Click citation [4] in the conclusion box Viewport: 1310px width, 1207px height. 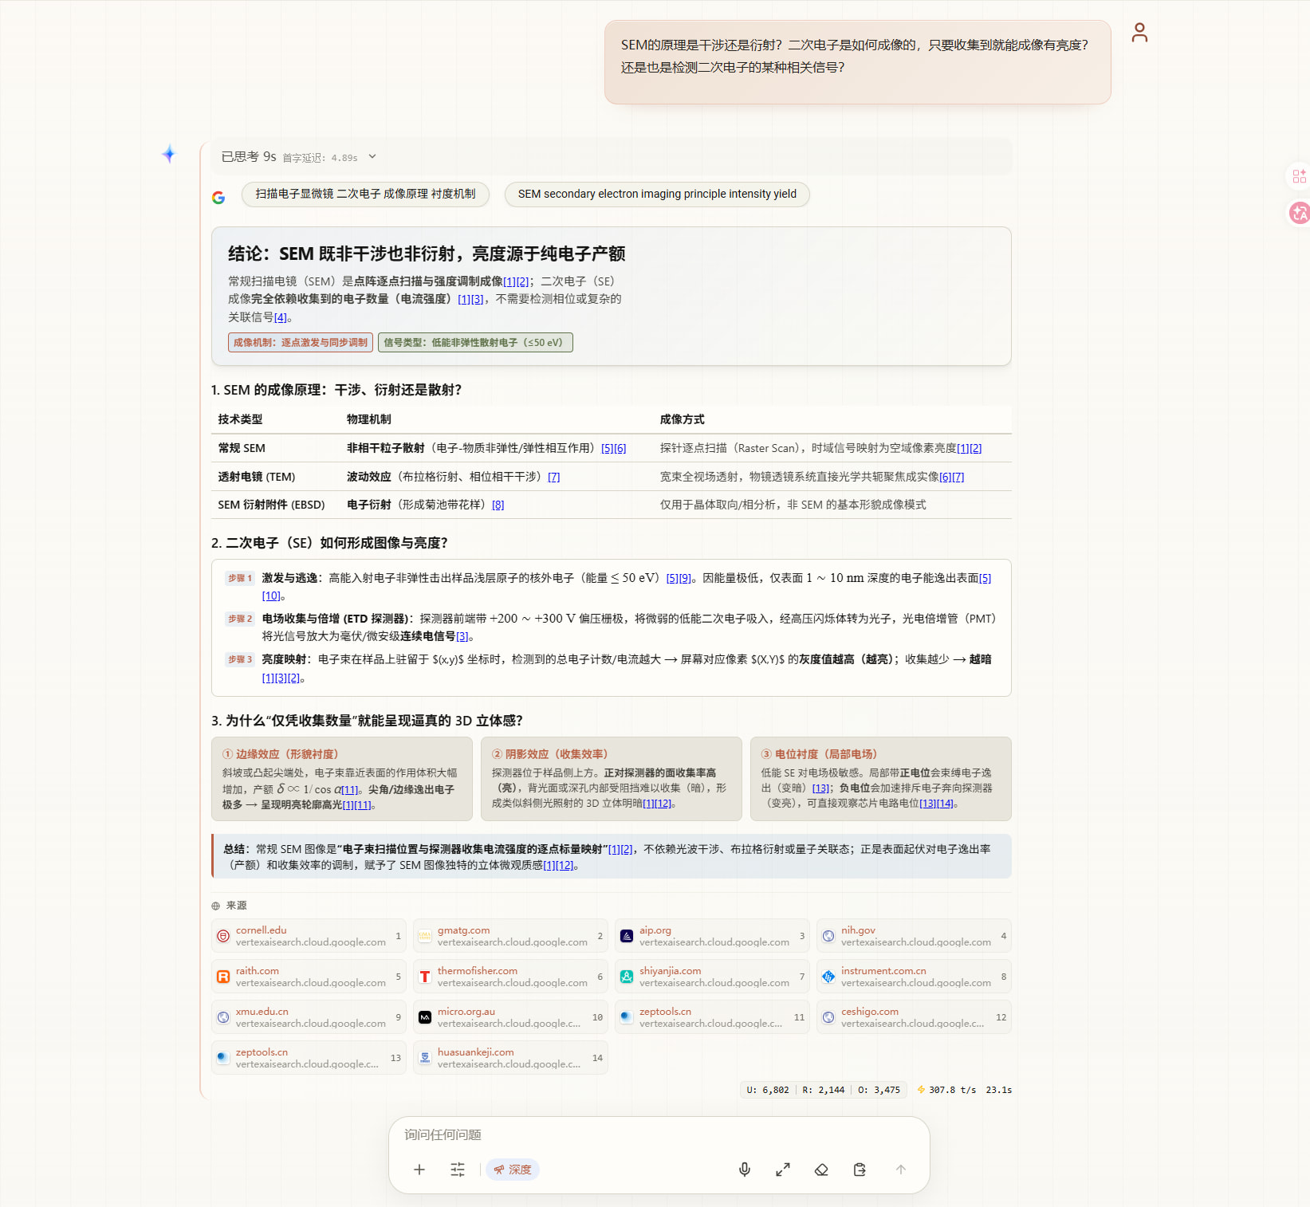[x=280, y=317]
